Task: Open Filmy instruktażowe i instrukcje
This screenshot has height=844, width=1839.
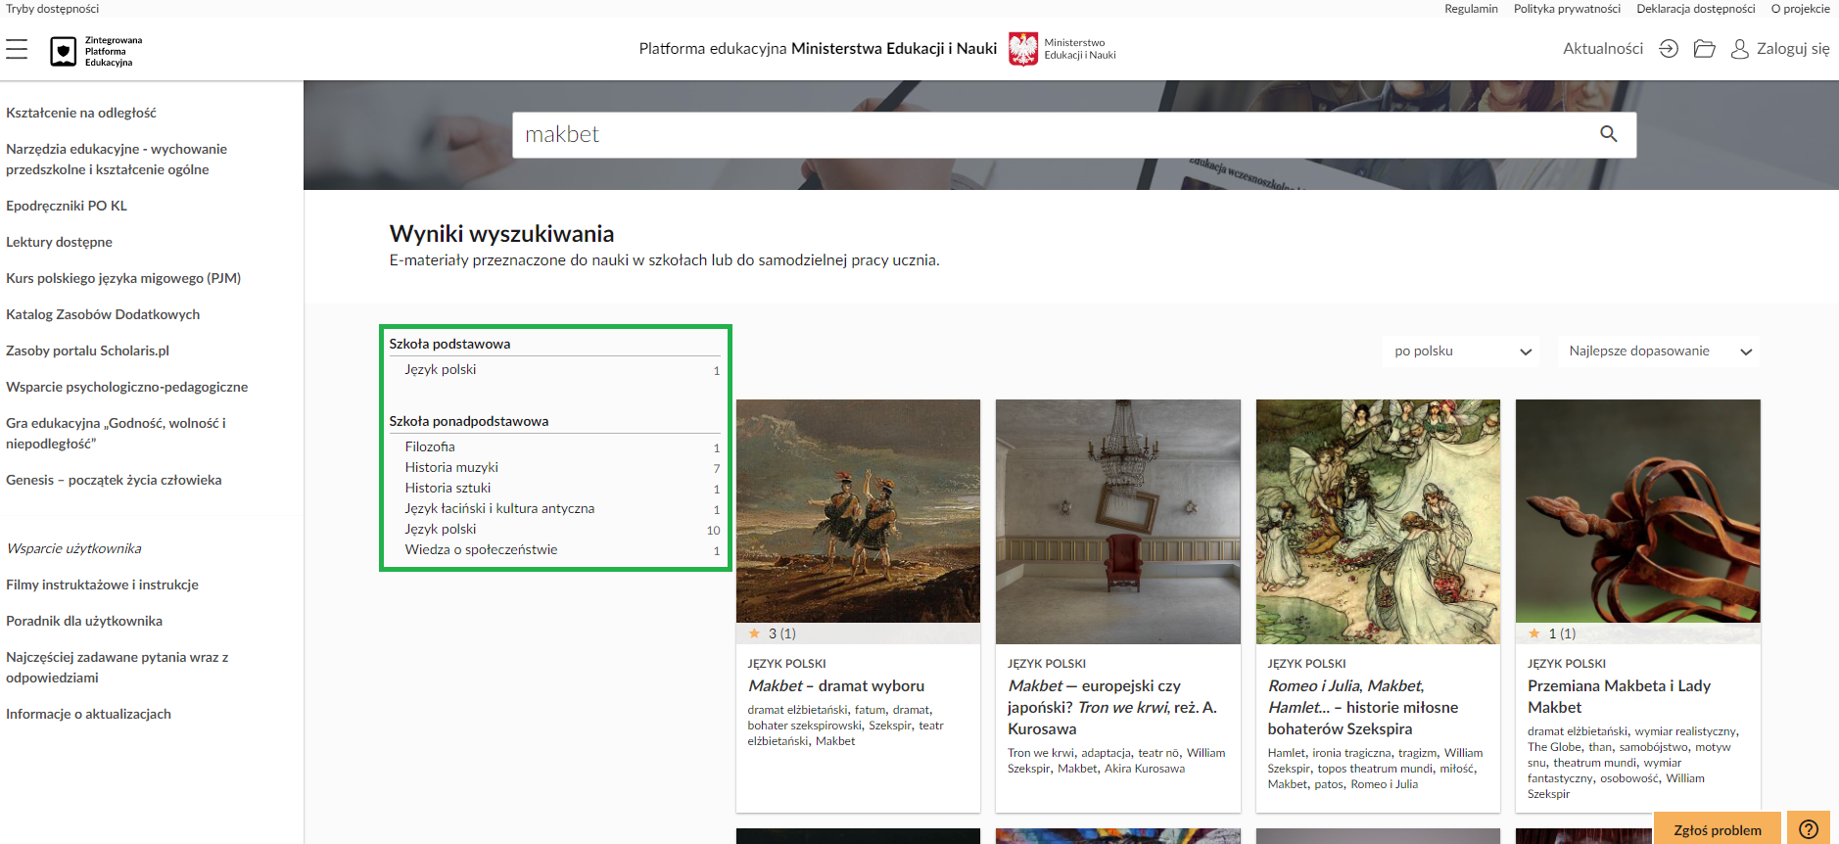Action: 102,585
